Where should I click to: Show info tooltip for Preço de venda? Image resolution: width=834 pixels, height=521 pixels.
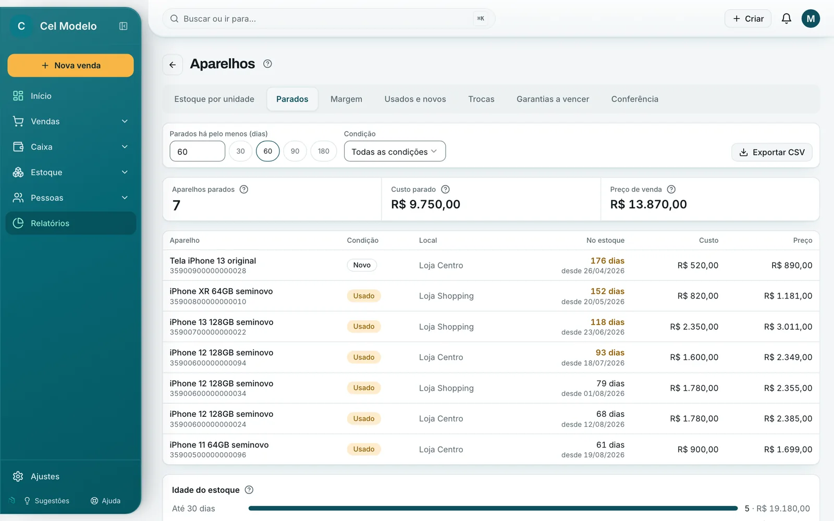point(671,189)
